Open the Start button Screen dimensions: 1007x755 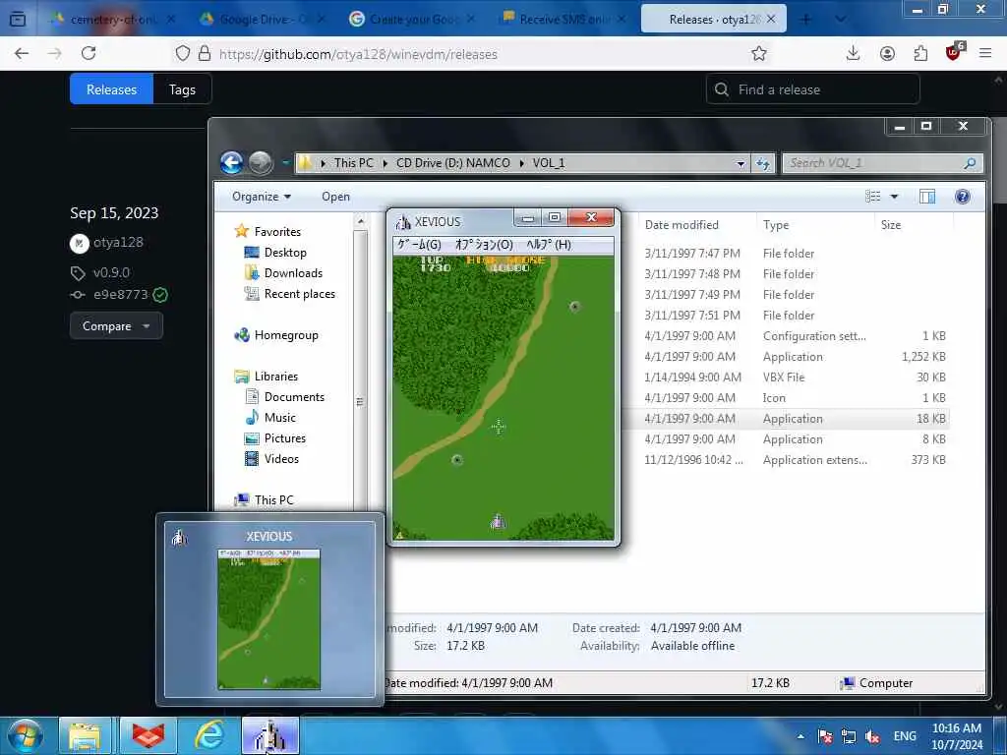[x=27, y=735]
